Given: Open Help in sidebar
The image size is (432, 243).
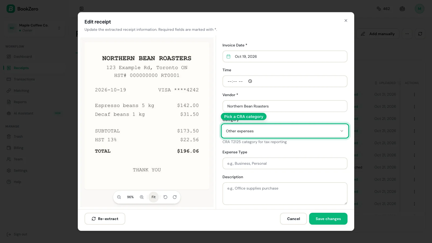Looking at the screenshot, I should (x=35, y=182).
